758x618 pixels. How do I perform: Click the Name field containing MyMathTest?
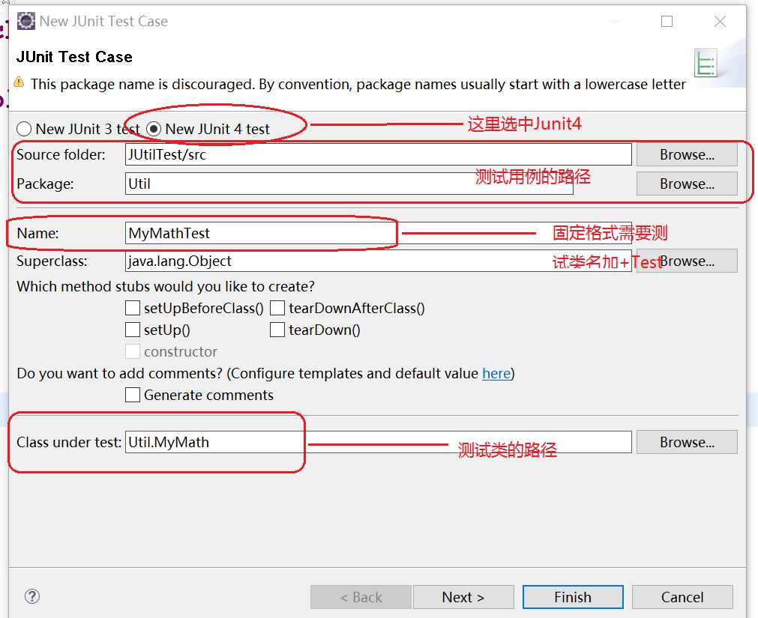point(378,233)
